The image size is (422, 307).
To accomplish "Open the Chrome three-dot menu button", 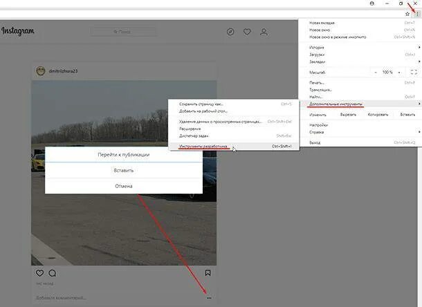I will [417, 14].
